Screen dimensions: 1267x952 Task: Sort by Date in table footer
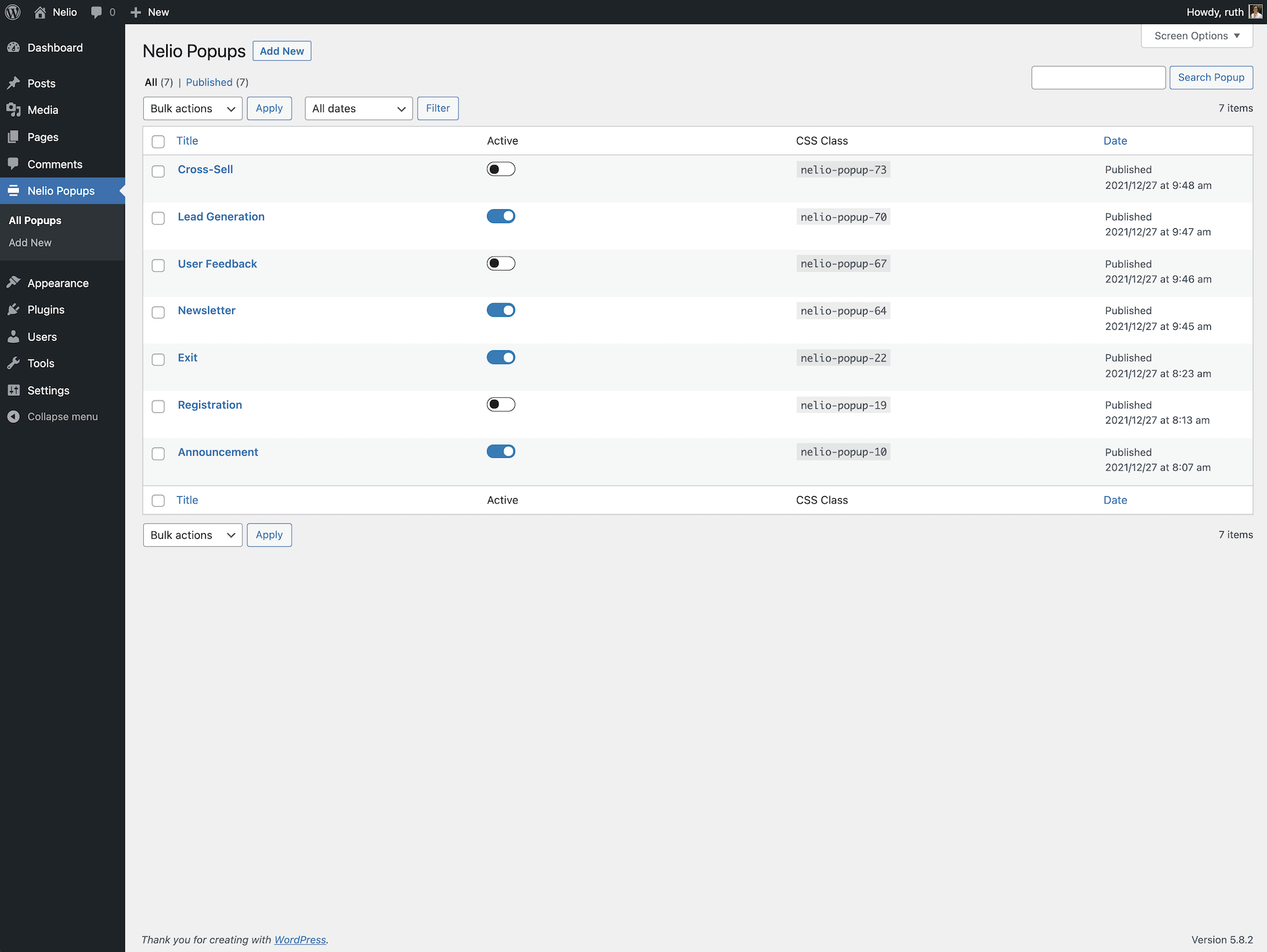pyautogui.click(x=1115, y=500)
